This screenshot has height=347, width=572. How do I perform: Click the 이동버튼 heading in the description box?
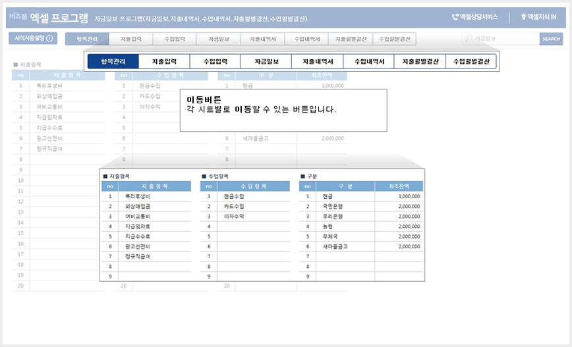pos(204,99)
